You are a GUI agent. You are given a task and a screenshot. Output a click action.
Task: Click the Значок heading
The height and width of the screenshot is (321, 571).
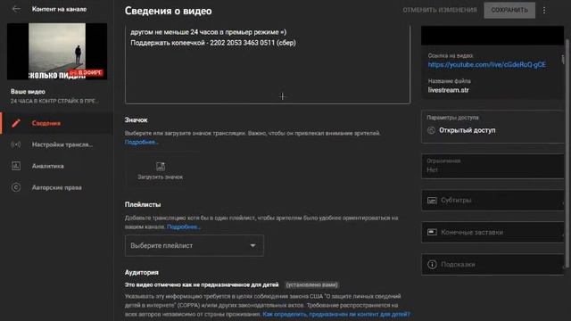[x=137, y=119]
